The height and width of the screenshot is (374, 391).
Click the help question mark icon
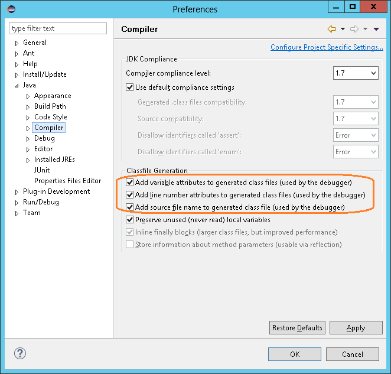pos(19,354)
